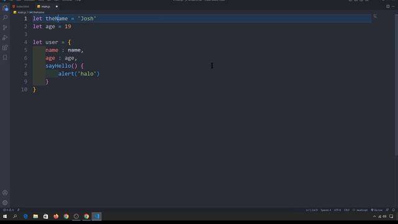This screenshot has width=398, height=224.
Task: Open the bookmark-style view icon below Extensions
Action: (5, 57)
